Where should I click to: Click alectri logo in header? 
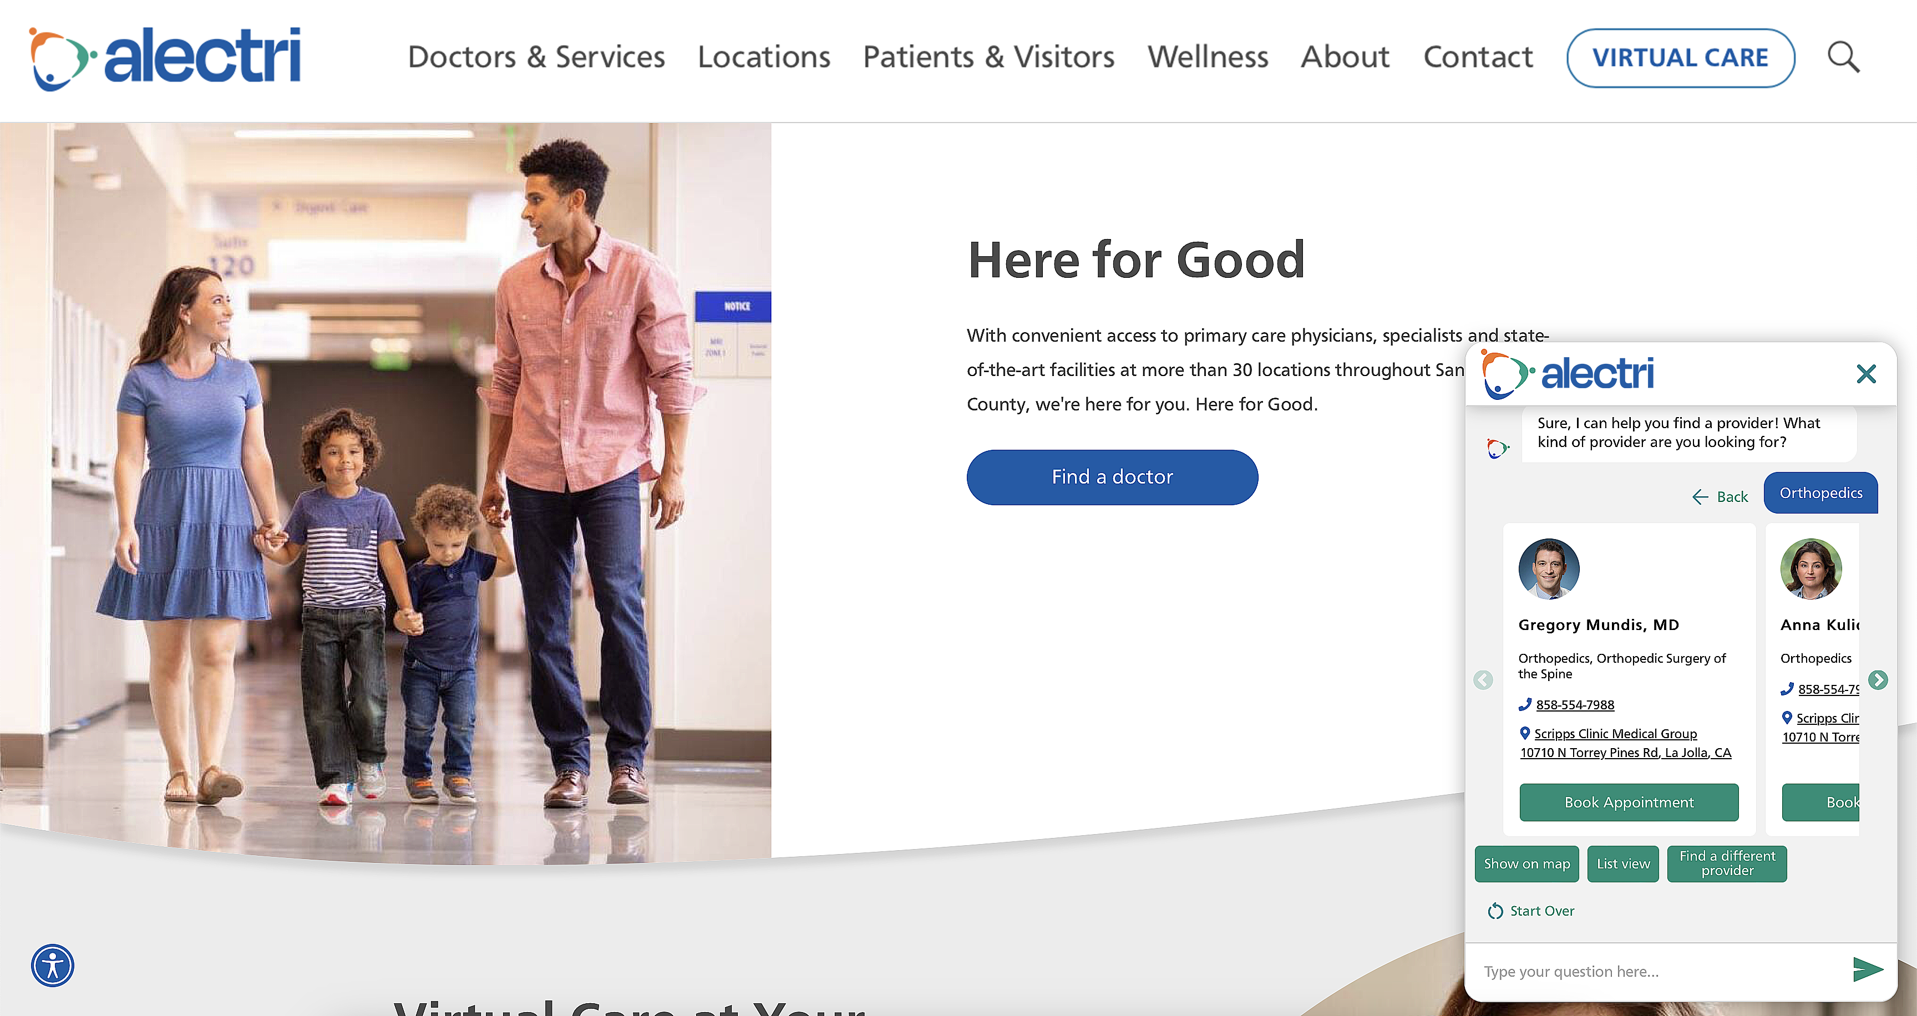pos(165,58)
